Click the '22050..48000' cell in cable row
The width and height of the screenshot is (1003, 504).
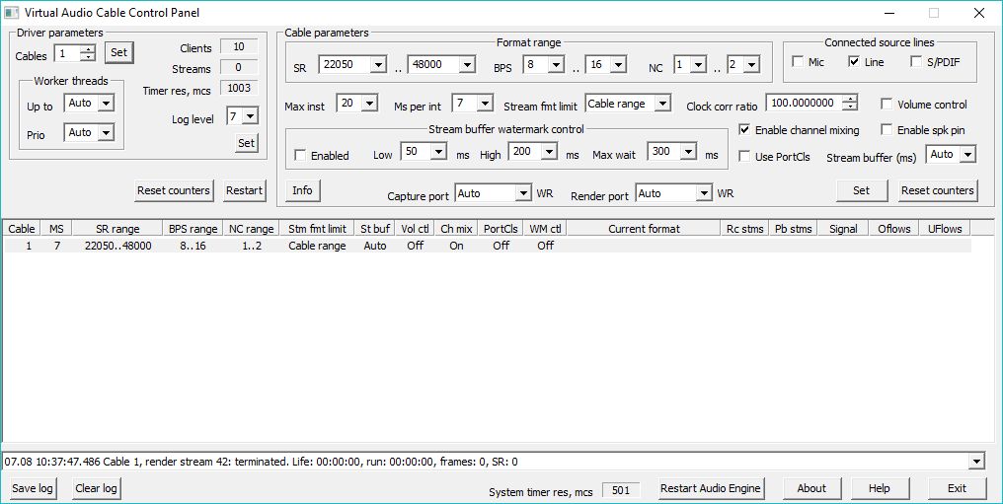coord(117,246)
